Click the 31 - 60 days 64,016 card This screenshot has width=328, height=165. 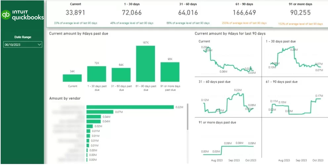point(187,13)
